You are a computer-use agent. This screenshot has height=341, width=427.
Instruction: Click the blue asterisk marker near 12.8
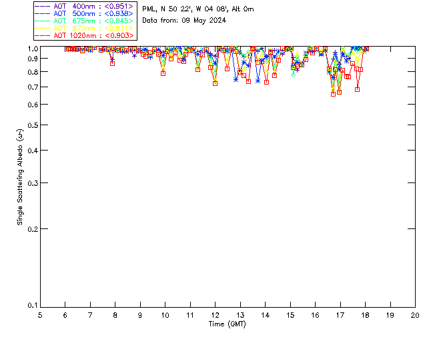pos(236,80)
